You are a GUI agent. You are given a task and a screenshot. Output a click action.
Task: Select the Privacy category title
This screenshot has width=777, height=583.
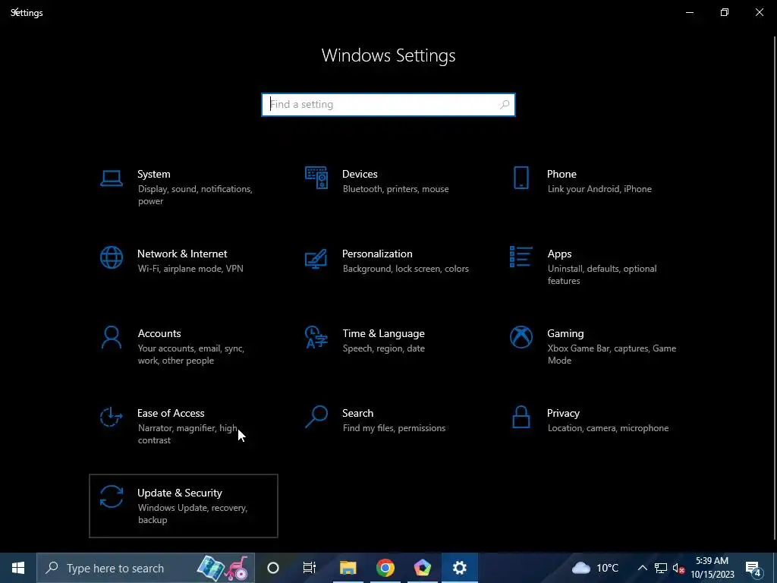[563, 414]
